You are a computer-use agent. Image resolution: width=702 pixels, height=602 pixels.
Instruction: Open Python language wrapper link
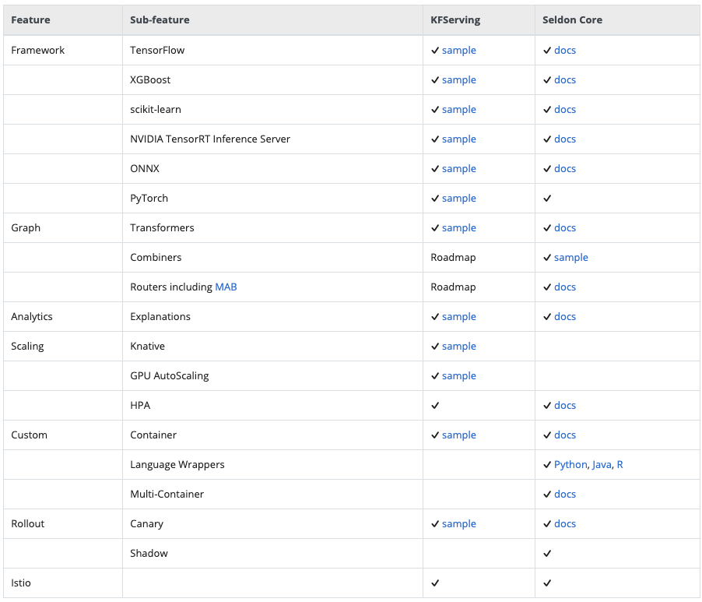[570, 464]
